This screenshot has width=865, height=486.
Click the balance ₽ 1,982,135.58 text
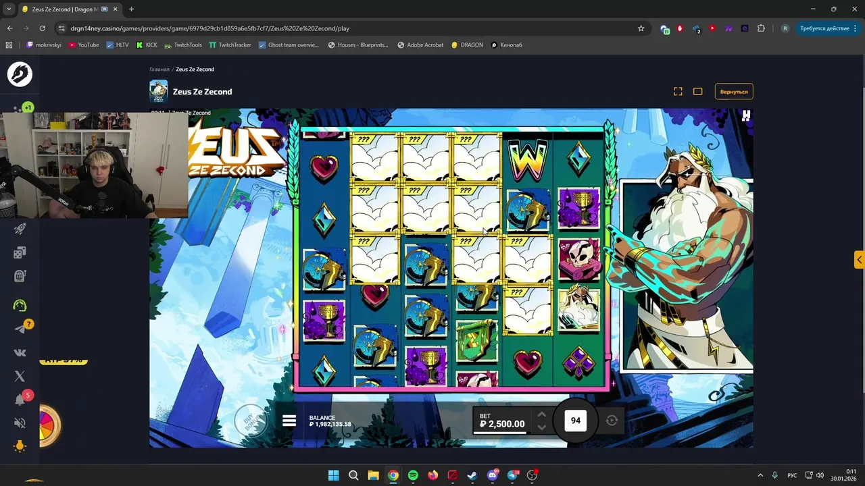[330, 425]
